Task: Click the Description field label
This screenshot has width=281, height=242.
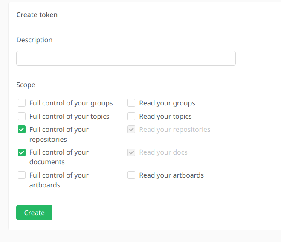Action: click(35, 40)
